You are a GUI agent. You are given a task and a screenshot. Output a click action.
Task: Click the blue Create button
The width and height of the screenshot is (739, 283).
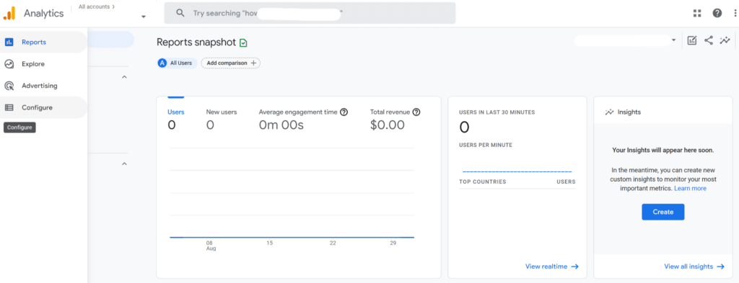[663, 212]
